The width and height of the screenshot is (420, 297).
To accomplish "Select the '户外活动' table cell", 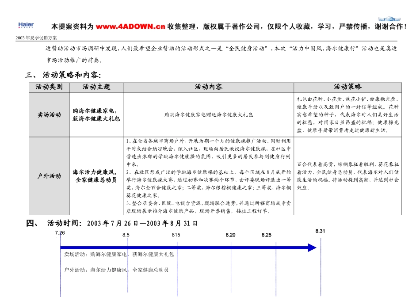I will pos(49,176).
